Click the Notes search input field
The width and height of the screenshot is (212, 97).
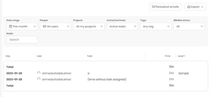(22, 40)
